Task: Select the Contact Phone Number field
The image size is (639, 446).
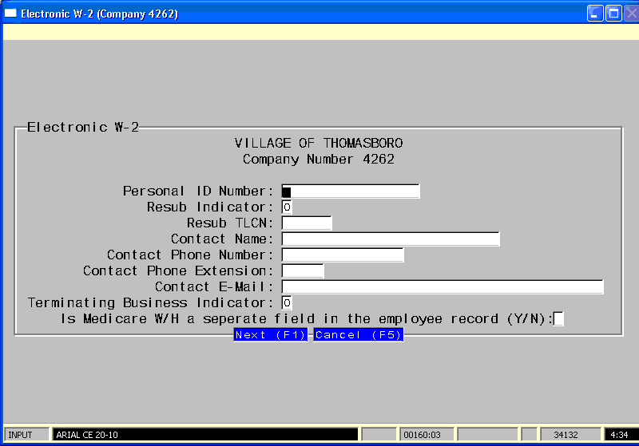Action: click(343, 255)
